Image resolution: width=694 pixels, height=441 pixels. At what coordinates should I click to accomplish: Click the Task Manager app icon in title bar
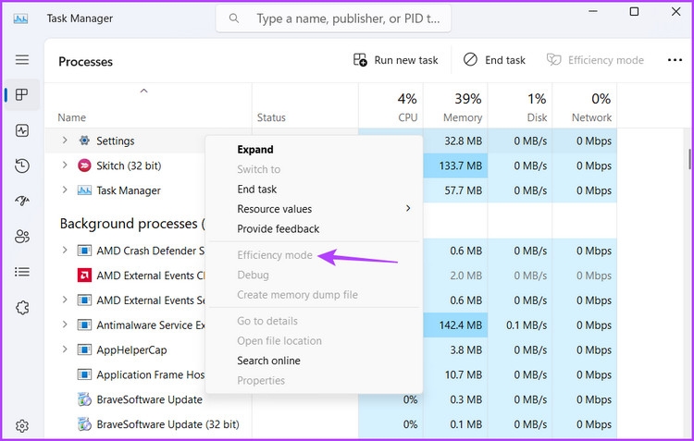20,18
